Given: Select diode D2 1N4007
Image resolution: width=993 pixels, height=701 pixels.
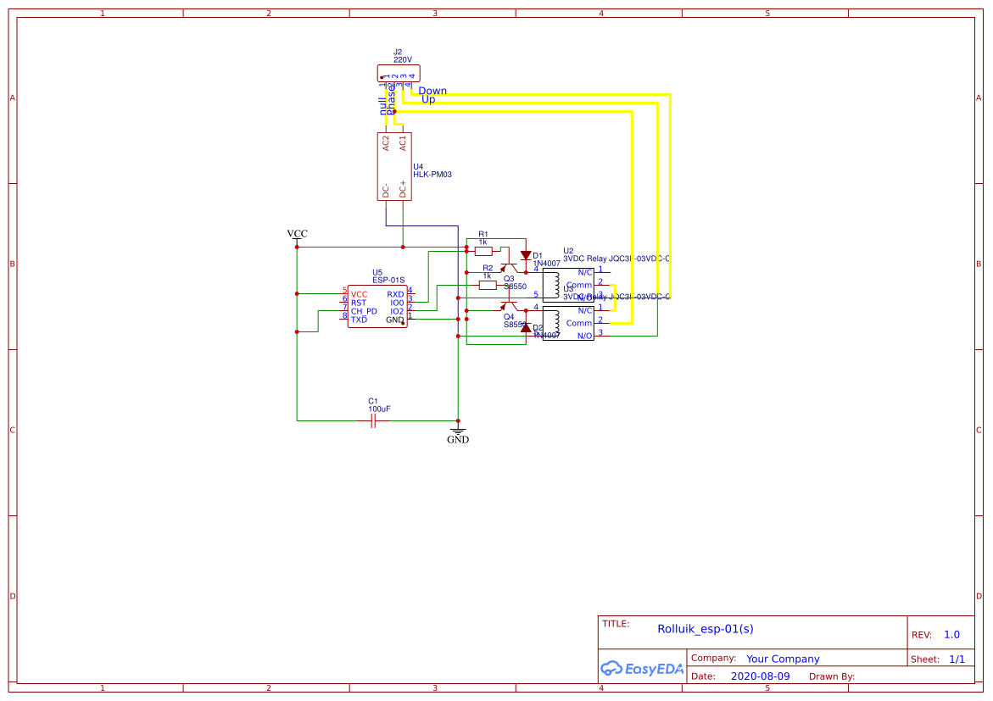Looking at the screenshot, I should pos(527,329).
